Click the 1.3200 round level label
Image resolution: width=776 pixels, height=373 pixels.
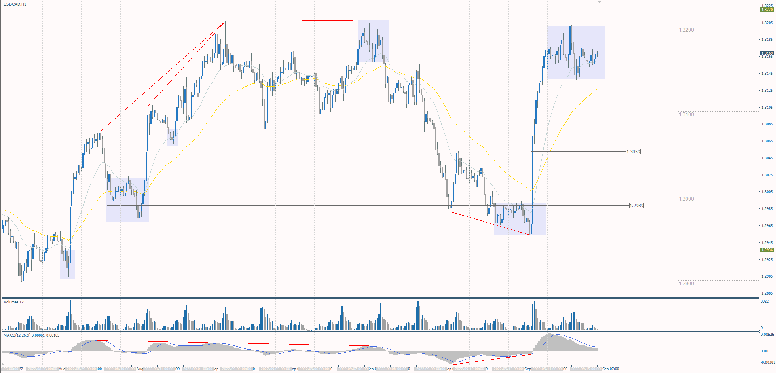pyautogui.click(x=686, y=30)
